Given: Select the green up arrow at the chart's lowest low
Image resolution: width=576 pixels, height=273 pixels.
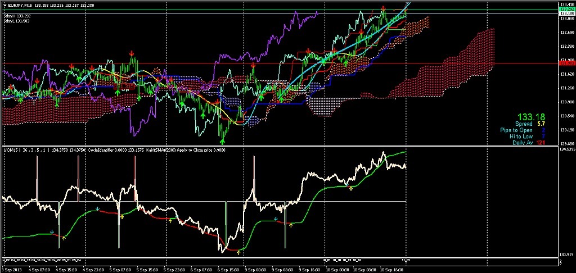Looking at the screenshot, I should click(x=222, y=141).
